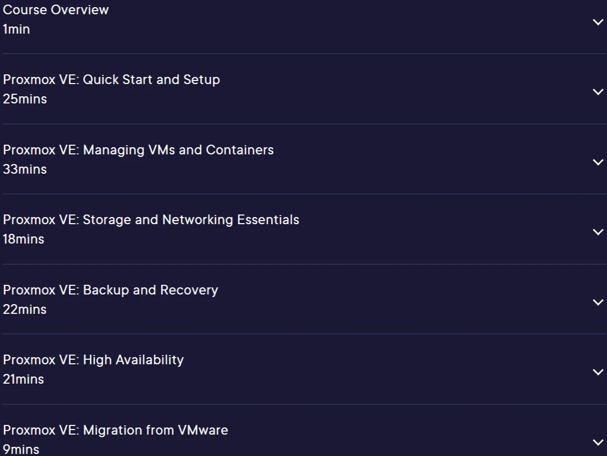The width and height of the screenshot is (607, 456).
Task: Expand High Availability section chevron
Action: pyautogui.click(x=598, y=372)
